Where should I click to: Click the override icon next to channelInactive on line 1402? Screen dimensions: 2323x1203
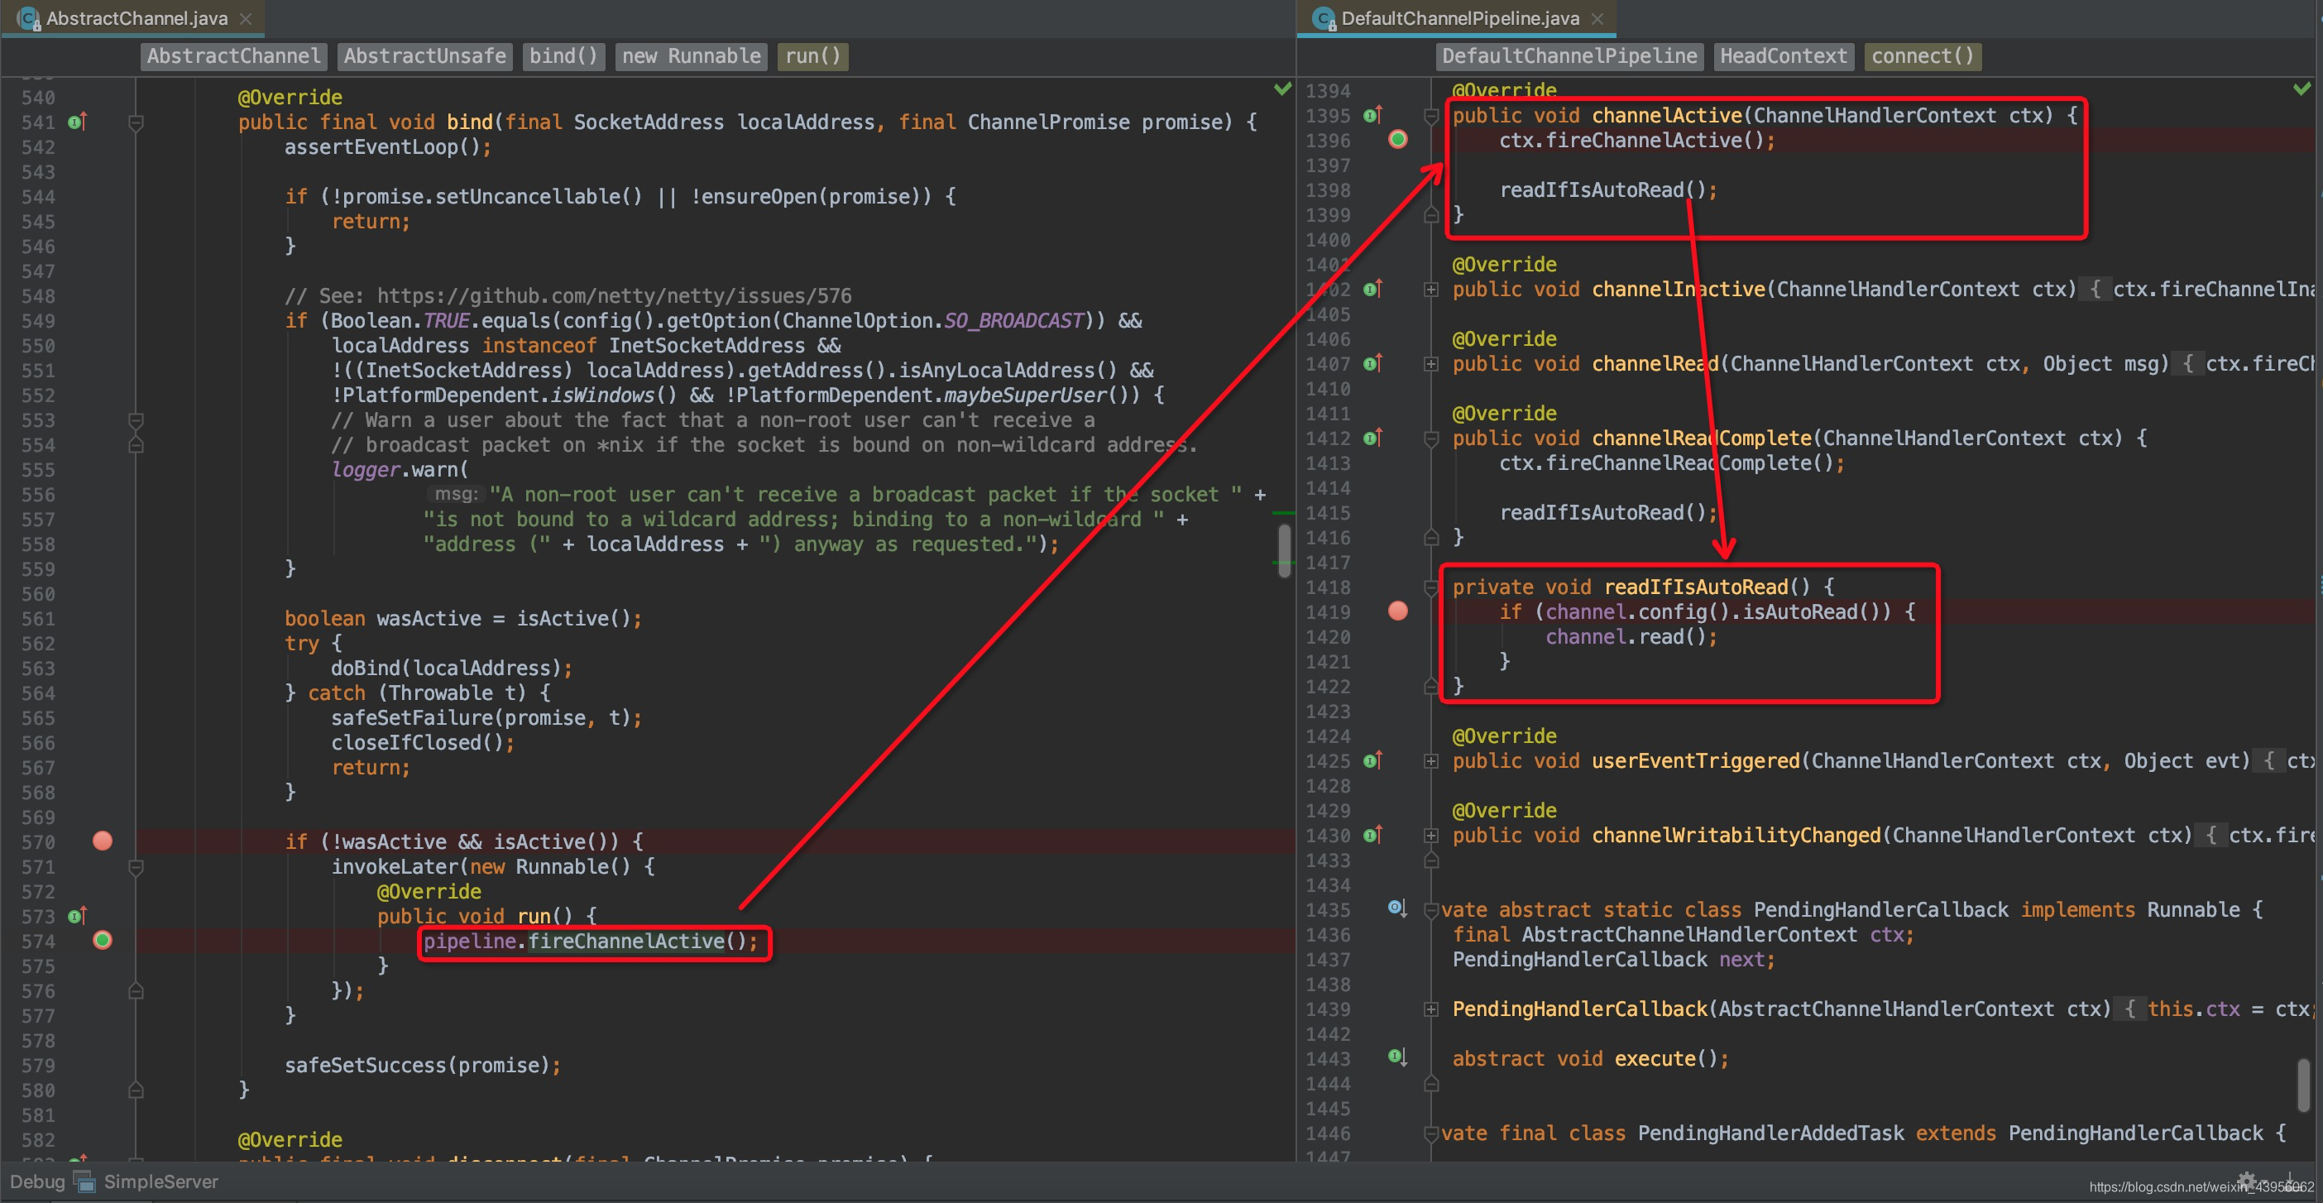click(1373, 290)
